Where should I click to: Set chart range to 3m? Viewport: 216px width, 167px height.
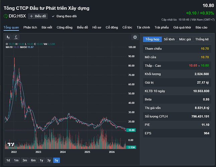click(x=25, y=160)
